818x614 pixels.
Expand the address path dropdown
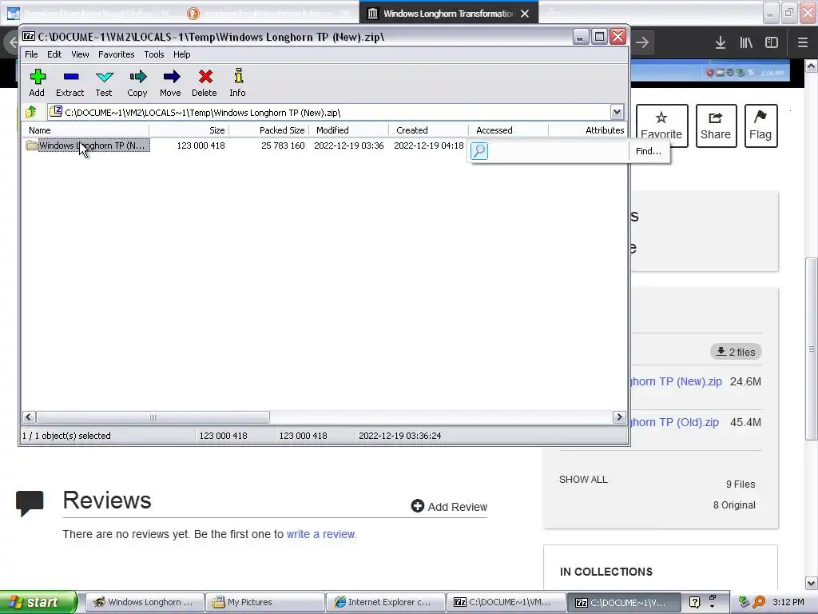click(x=617, y=112)
